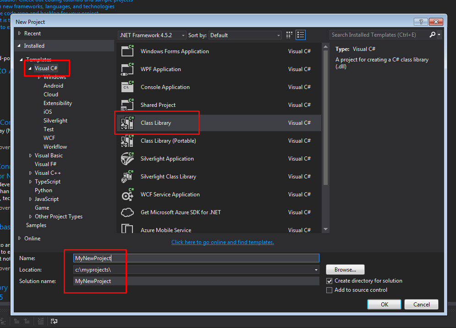The height and width of the screenshot is (328, 456).
Task: Click the Class Library template icon
Action: tap(127, 122)
